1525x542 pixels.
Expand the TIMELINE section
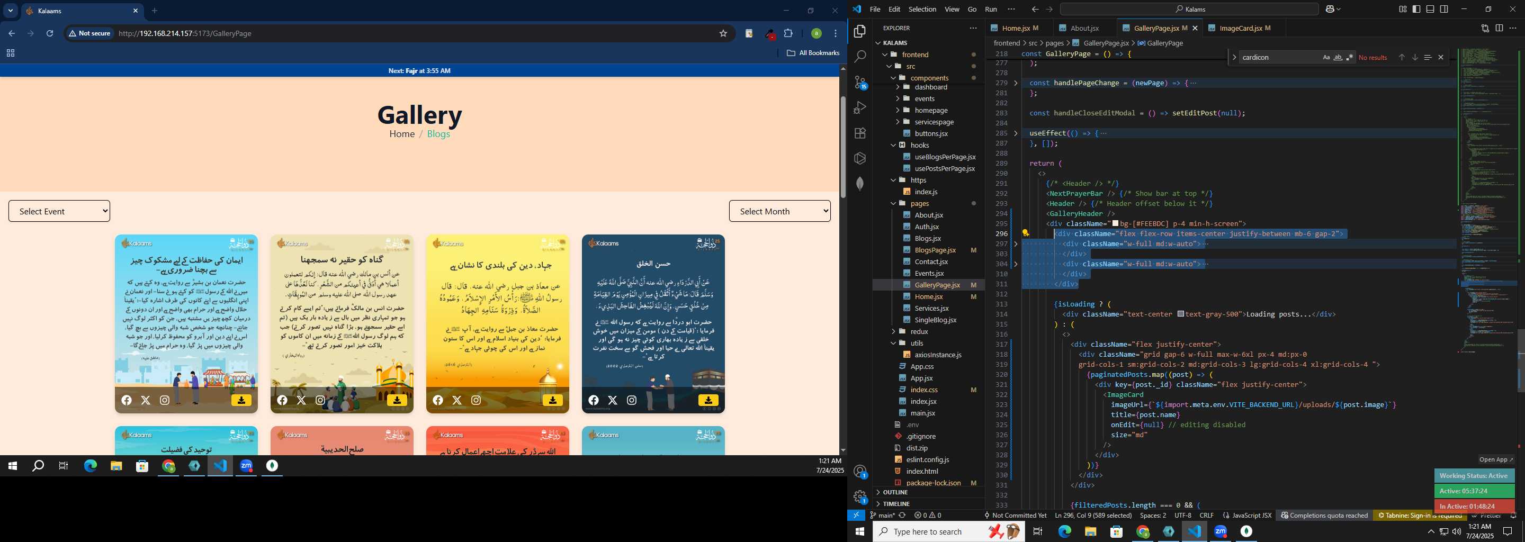click(896, 504)
